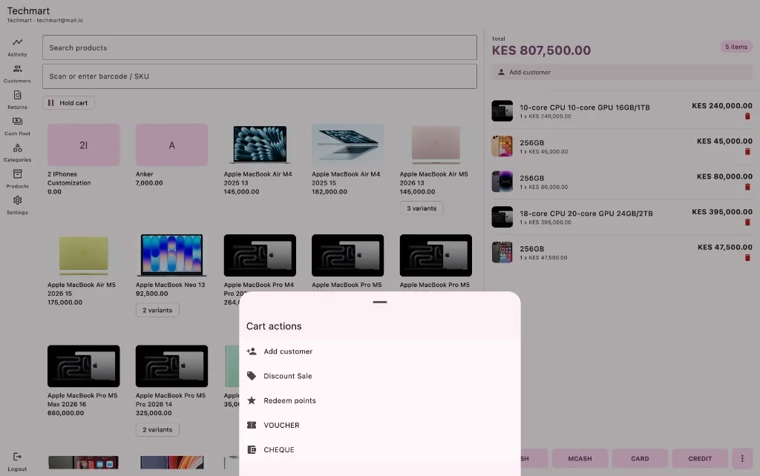This screenshot has height=476, width=760.
Task: Click the Hold cart button
Action: [x=68, y=102]
